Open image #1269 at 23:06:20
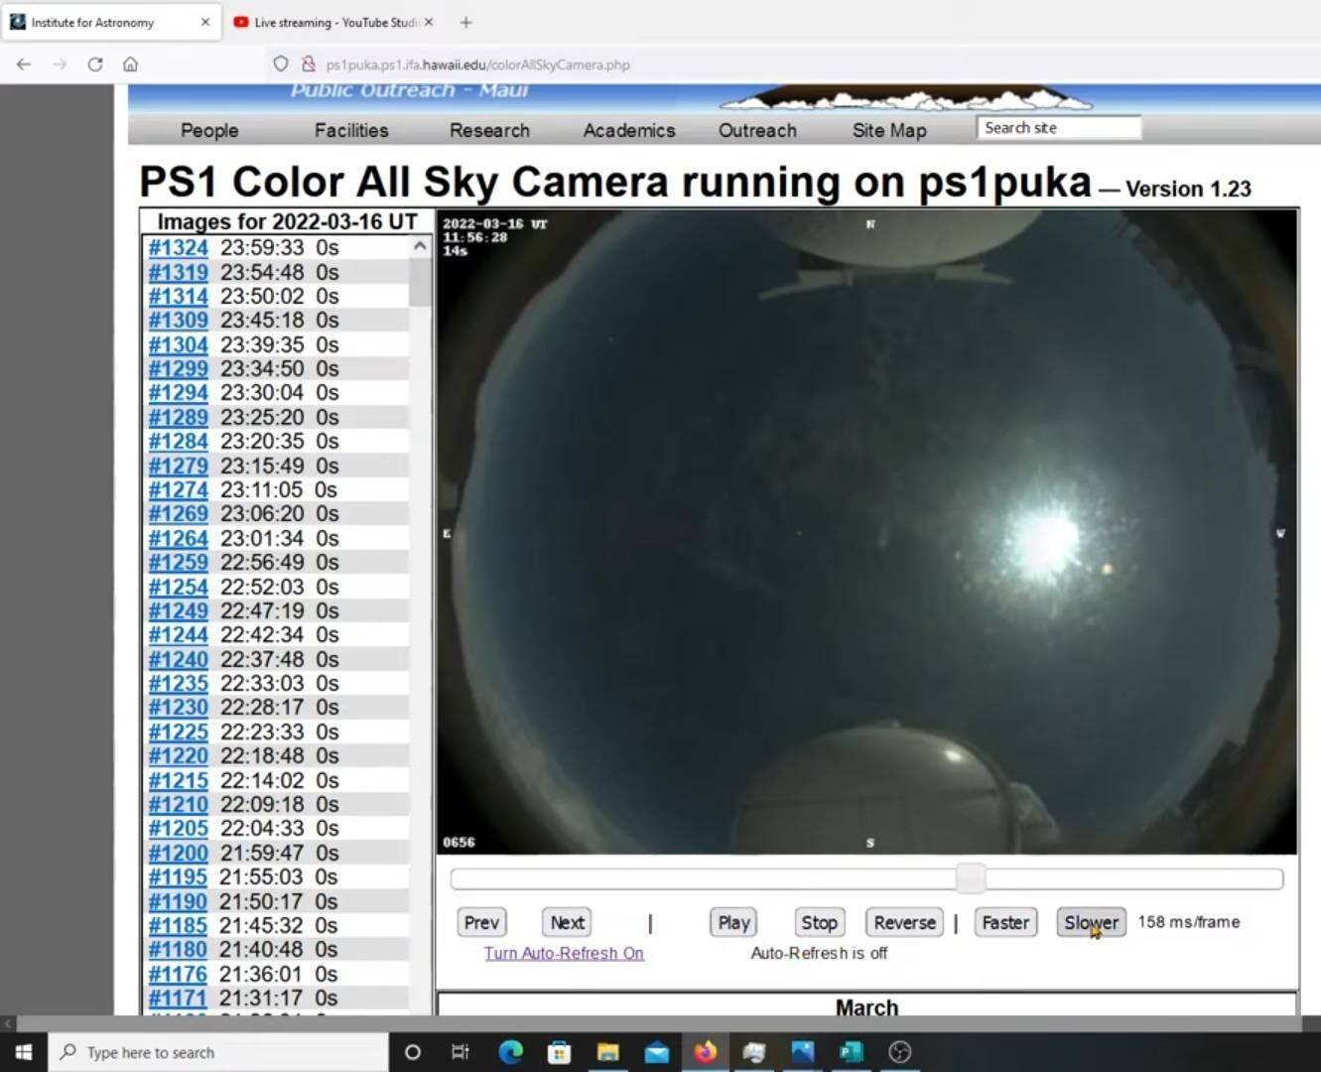Image resolution: width=1321 pixels, height=1072 pixels. [178, 514]
